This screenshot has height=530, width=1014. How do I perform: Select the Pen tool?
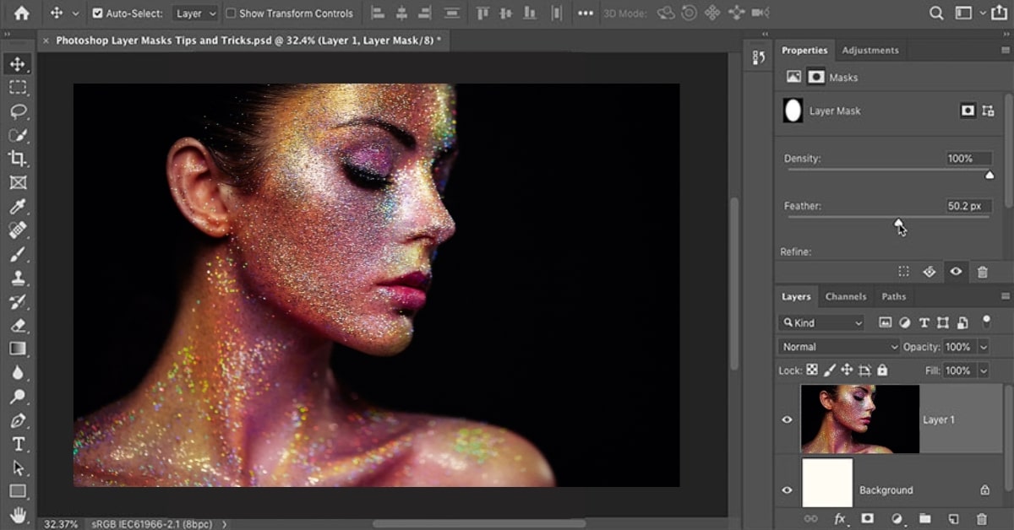pyautogui.click(x=18, y=420)
